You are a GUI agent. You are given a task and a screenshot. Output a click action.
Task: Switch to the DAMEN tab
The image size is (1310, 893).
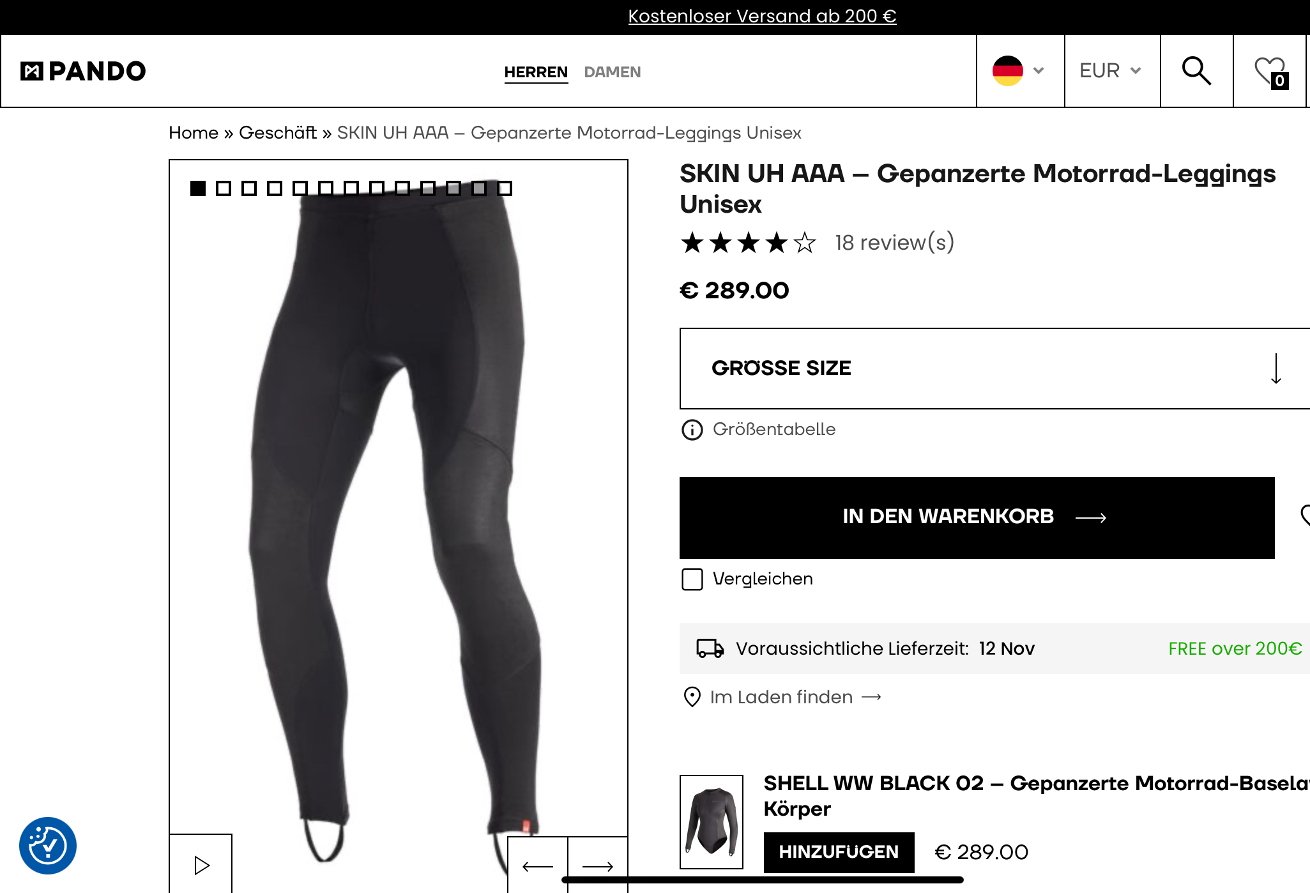[613, 72]
